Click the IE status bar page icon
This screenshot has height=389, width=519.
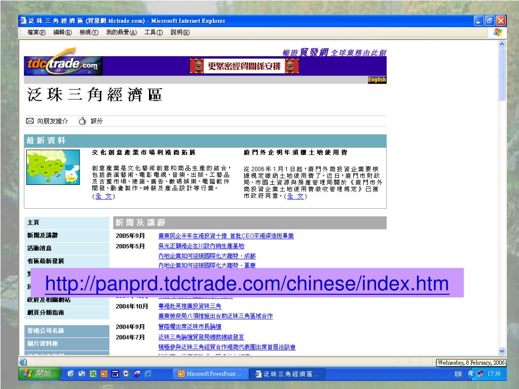tap(23, 362)
